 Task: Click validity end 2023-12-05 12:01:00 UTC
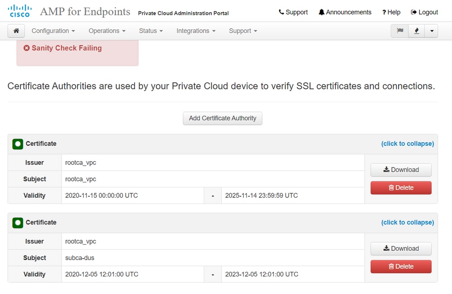(x=262, y=275)
